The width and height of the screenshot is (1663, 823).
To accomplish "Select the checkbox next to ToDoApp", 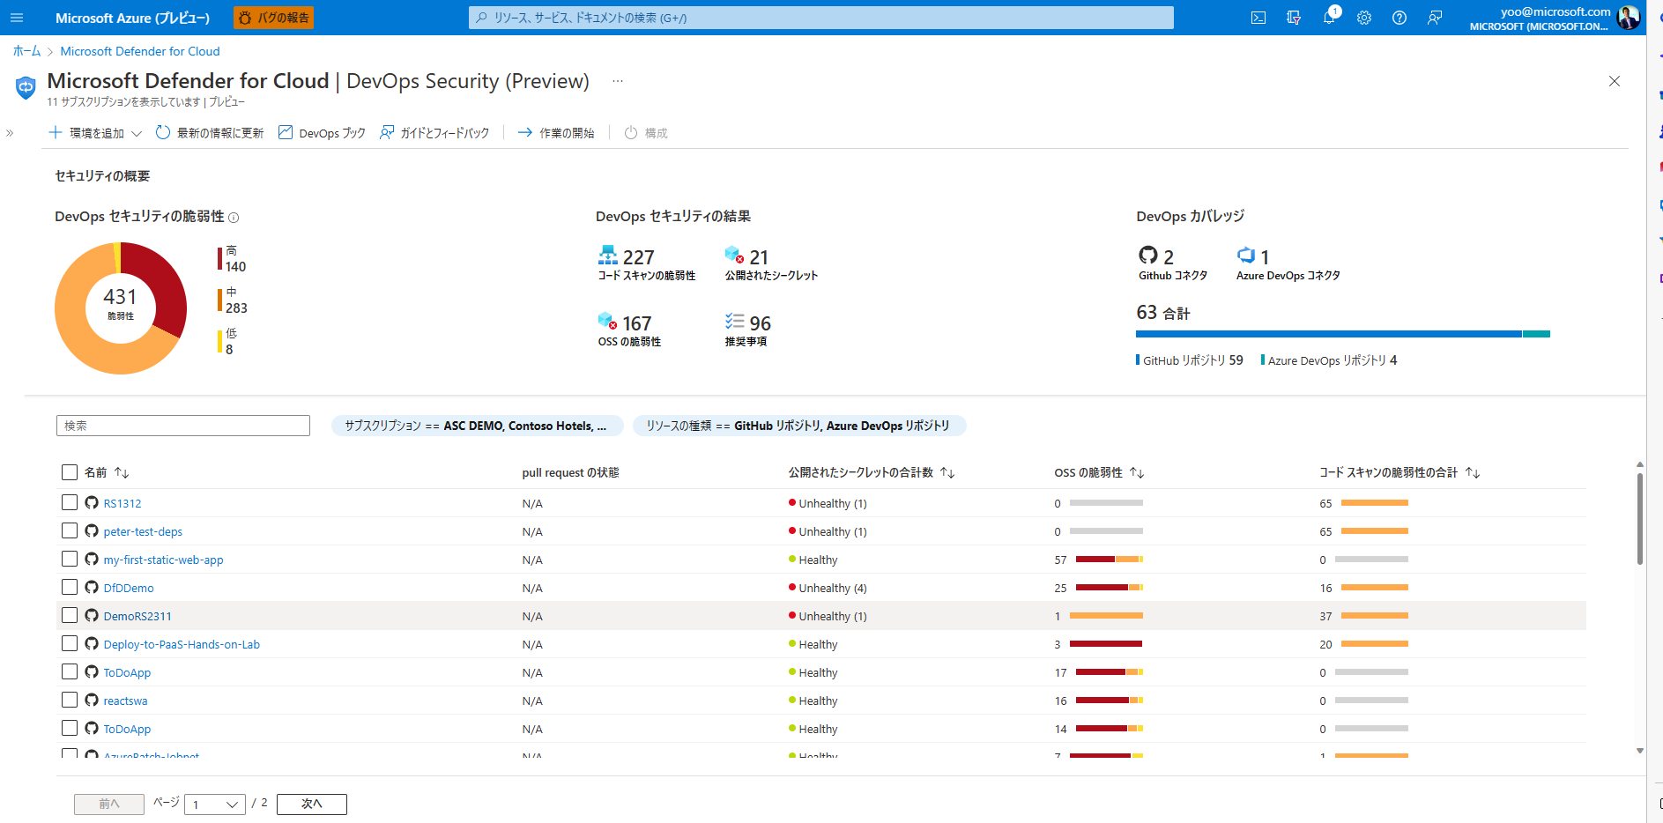I will pyautogui.click(x=70, y=671).
